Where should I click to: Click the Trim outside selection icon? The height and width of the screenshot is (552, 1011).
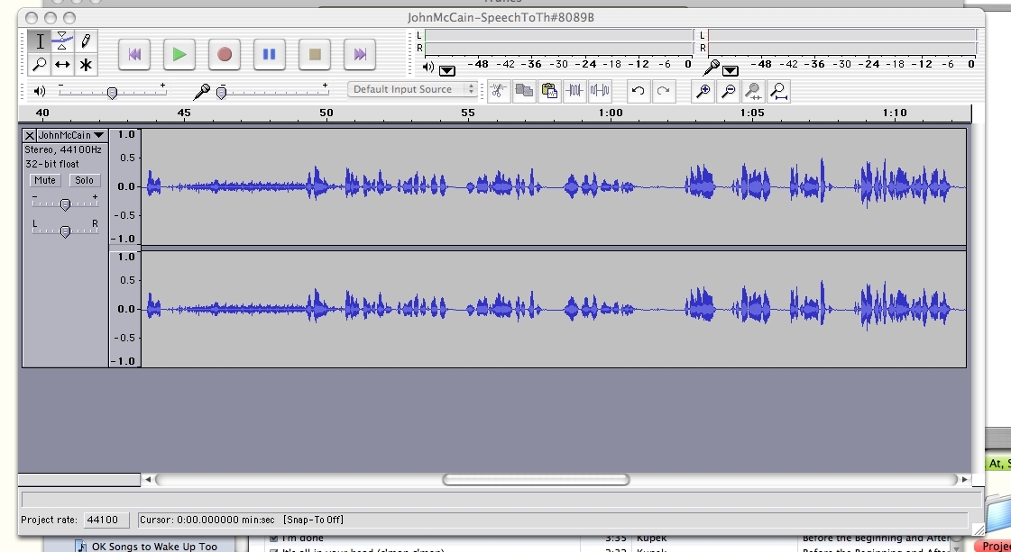574,90
